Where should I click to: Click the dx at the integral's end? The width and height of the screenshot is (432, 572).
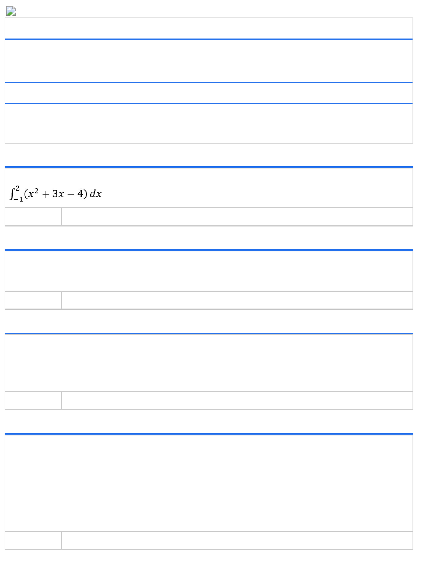tap(96, 194)
